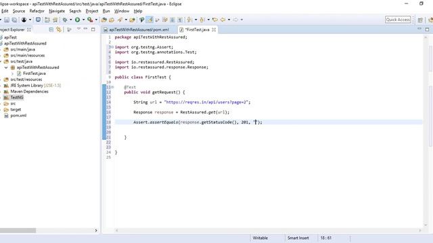Expand the FirstTest.java tree node
The width and height of the screenshot is (433, 243).
pos(12,74)
